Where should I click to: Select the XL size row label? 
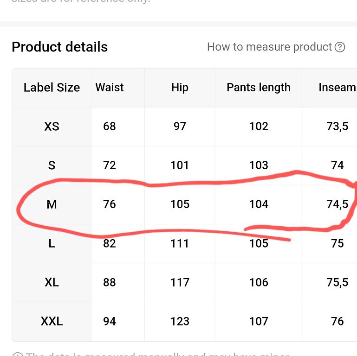[52, 282]
